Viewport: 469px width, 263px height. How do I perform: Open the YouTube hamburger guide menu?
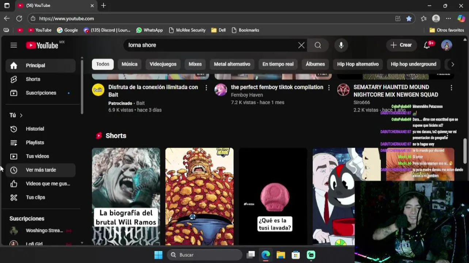(x=14, y=45)
